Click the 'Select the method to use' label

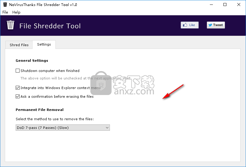[54, 119]
